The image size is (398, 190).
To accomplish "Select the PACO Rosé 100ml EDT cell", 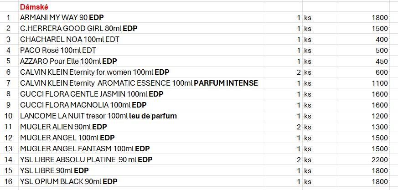I will click(142, 50).
